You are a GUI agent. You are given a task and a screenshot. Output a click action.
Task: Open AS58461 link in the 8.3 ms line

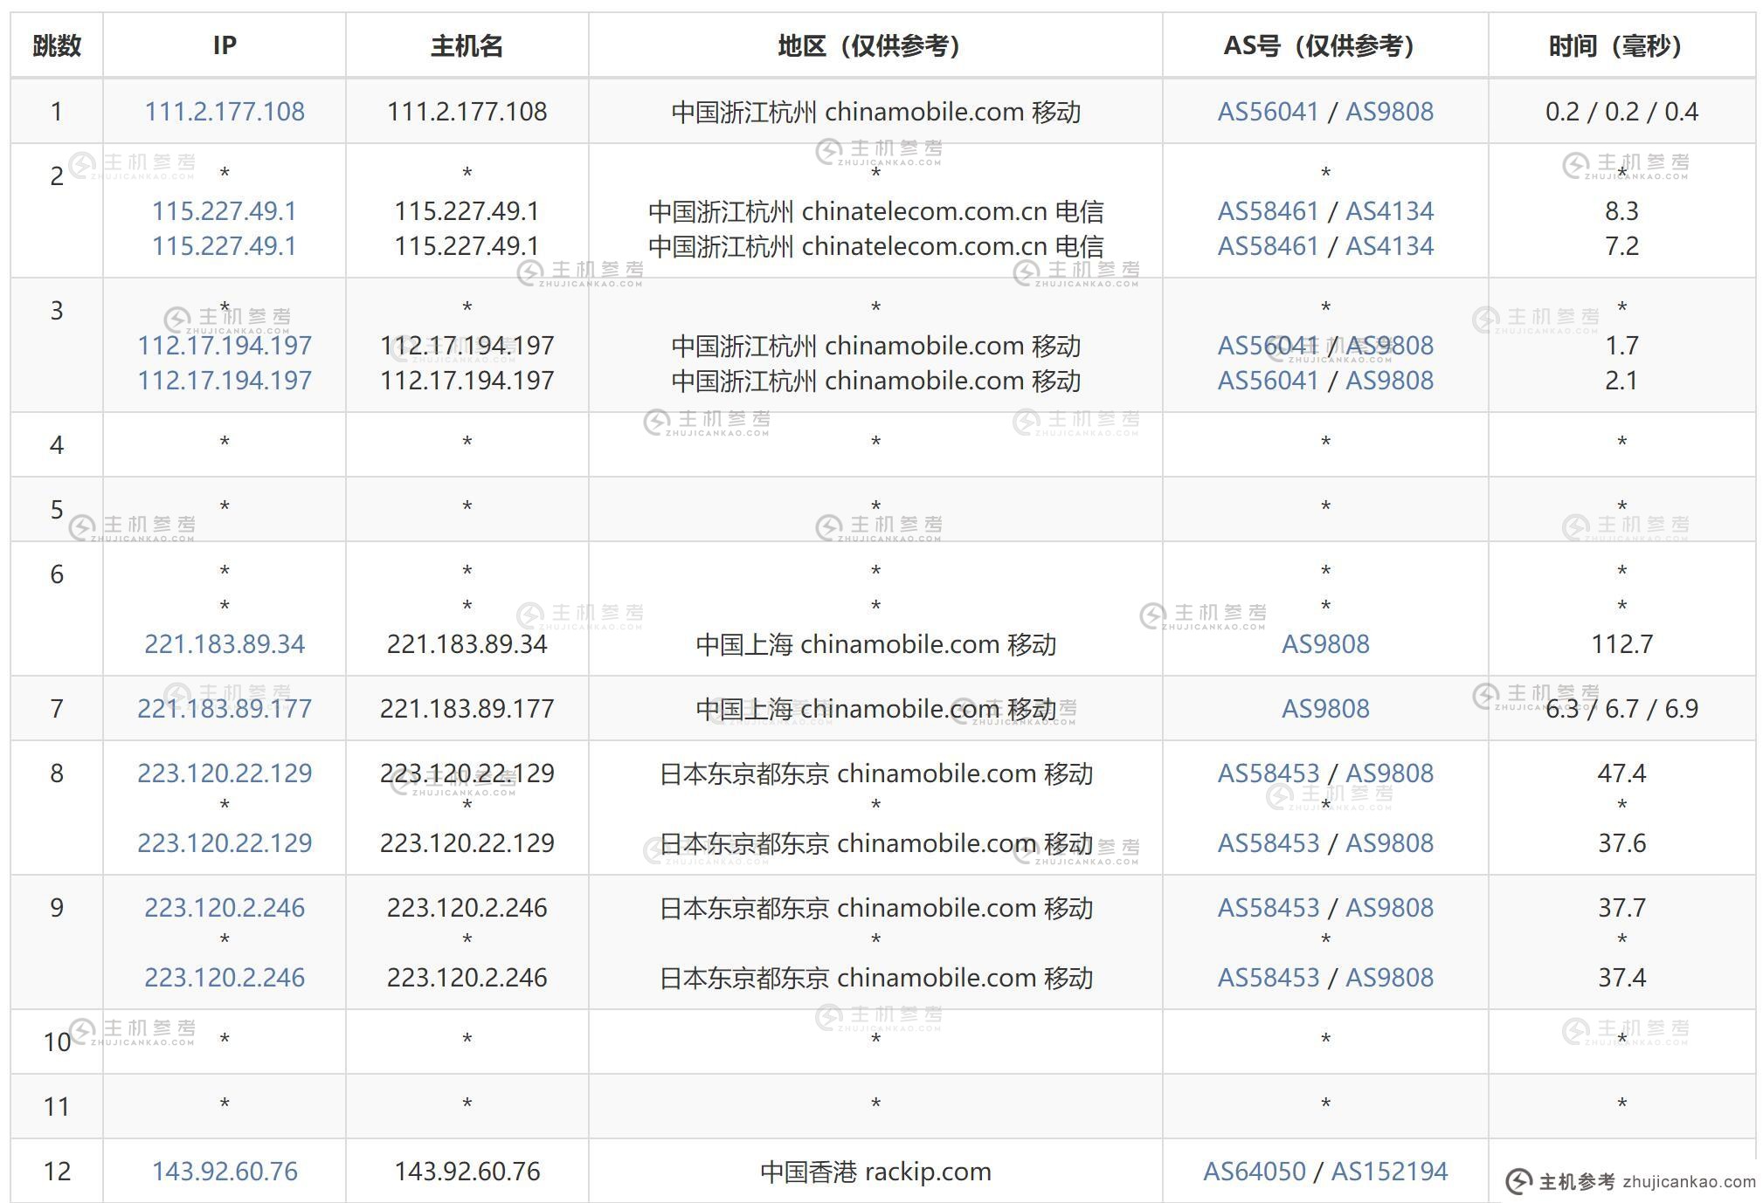pos(1268,211)
